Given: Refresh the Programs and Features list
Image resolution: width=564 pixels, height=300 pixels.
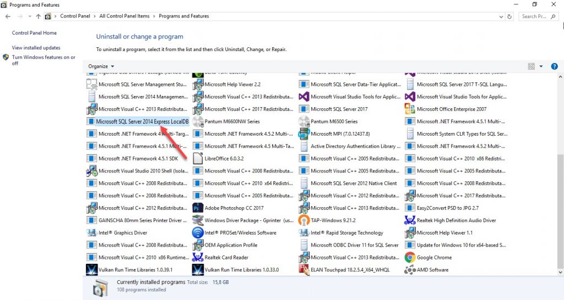Looking at the screenshot, I should tap(509, 16).
